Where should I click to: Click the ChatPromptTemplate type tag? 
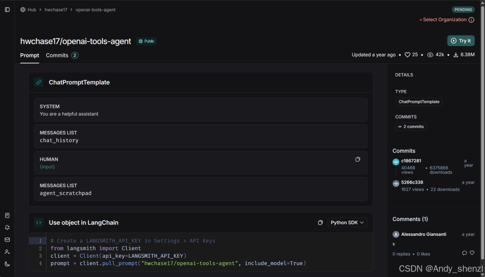coord(419,102)
